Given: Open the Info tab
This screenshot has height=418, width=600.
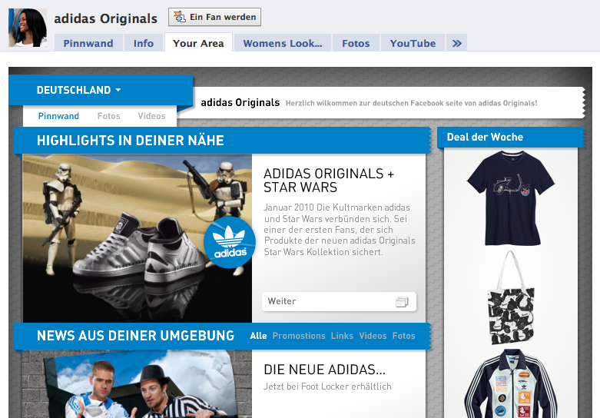Looking at the screenshot, I should [x=144, y=43].
